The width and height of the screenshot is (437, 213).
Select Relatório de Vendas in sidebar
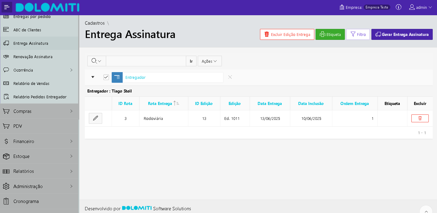pos(31,83)
